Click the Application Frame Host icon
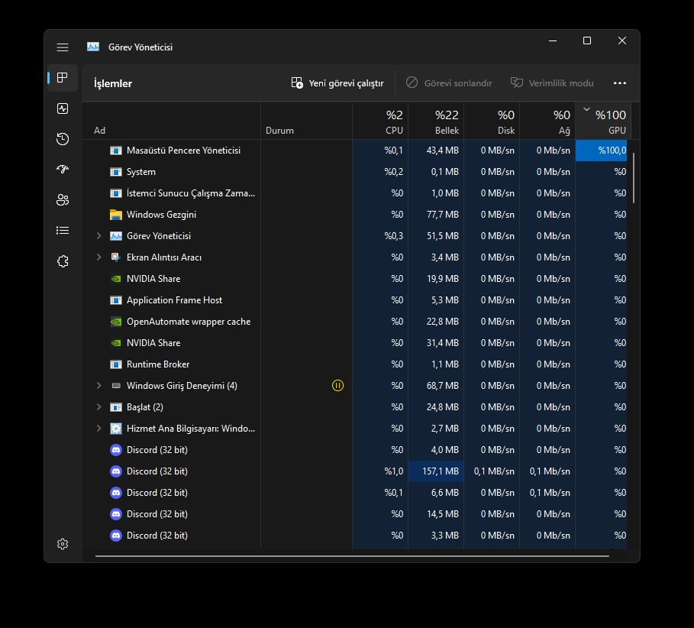 pyautogui.click(x=116, y=300)
